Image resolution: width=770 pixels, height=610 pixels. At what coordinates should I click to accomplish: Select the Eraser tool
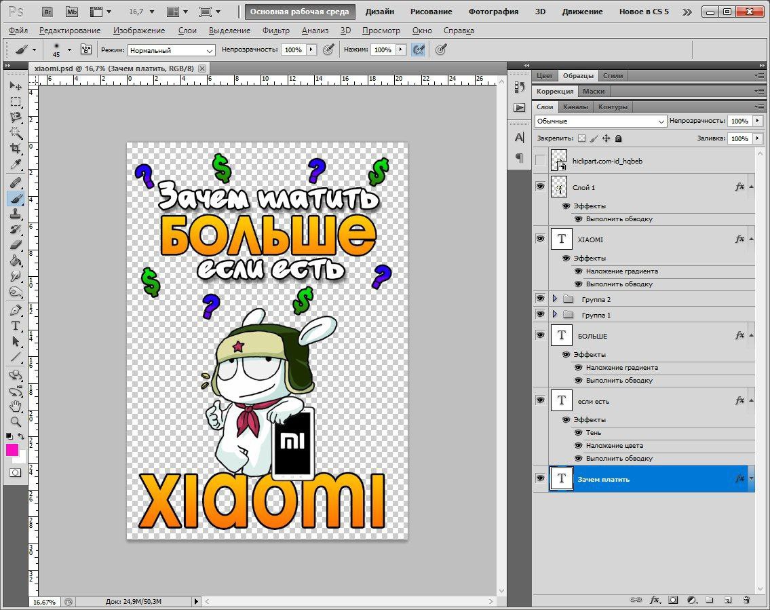click(x=15, y=245)
